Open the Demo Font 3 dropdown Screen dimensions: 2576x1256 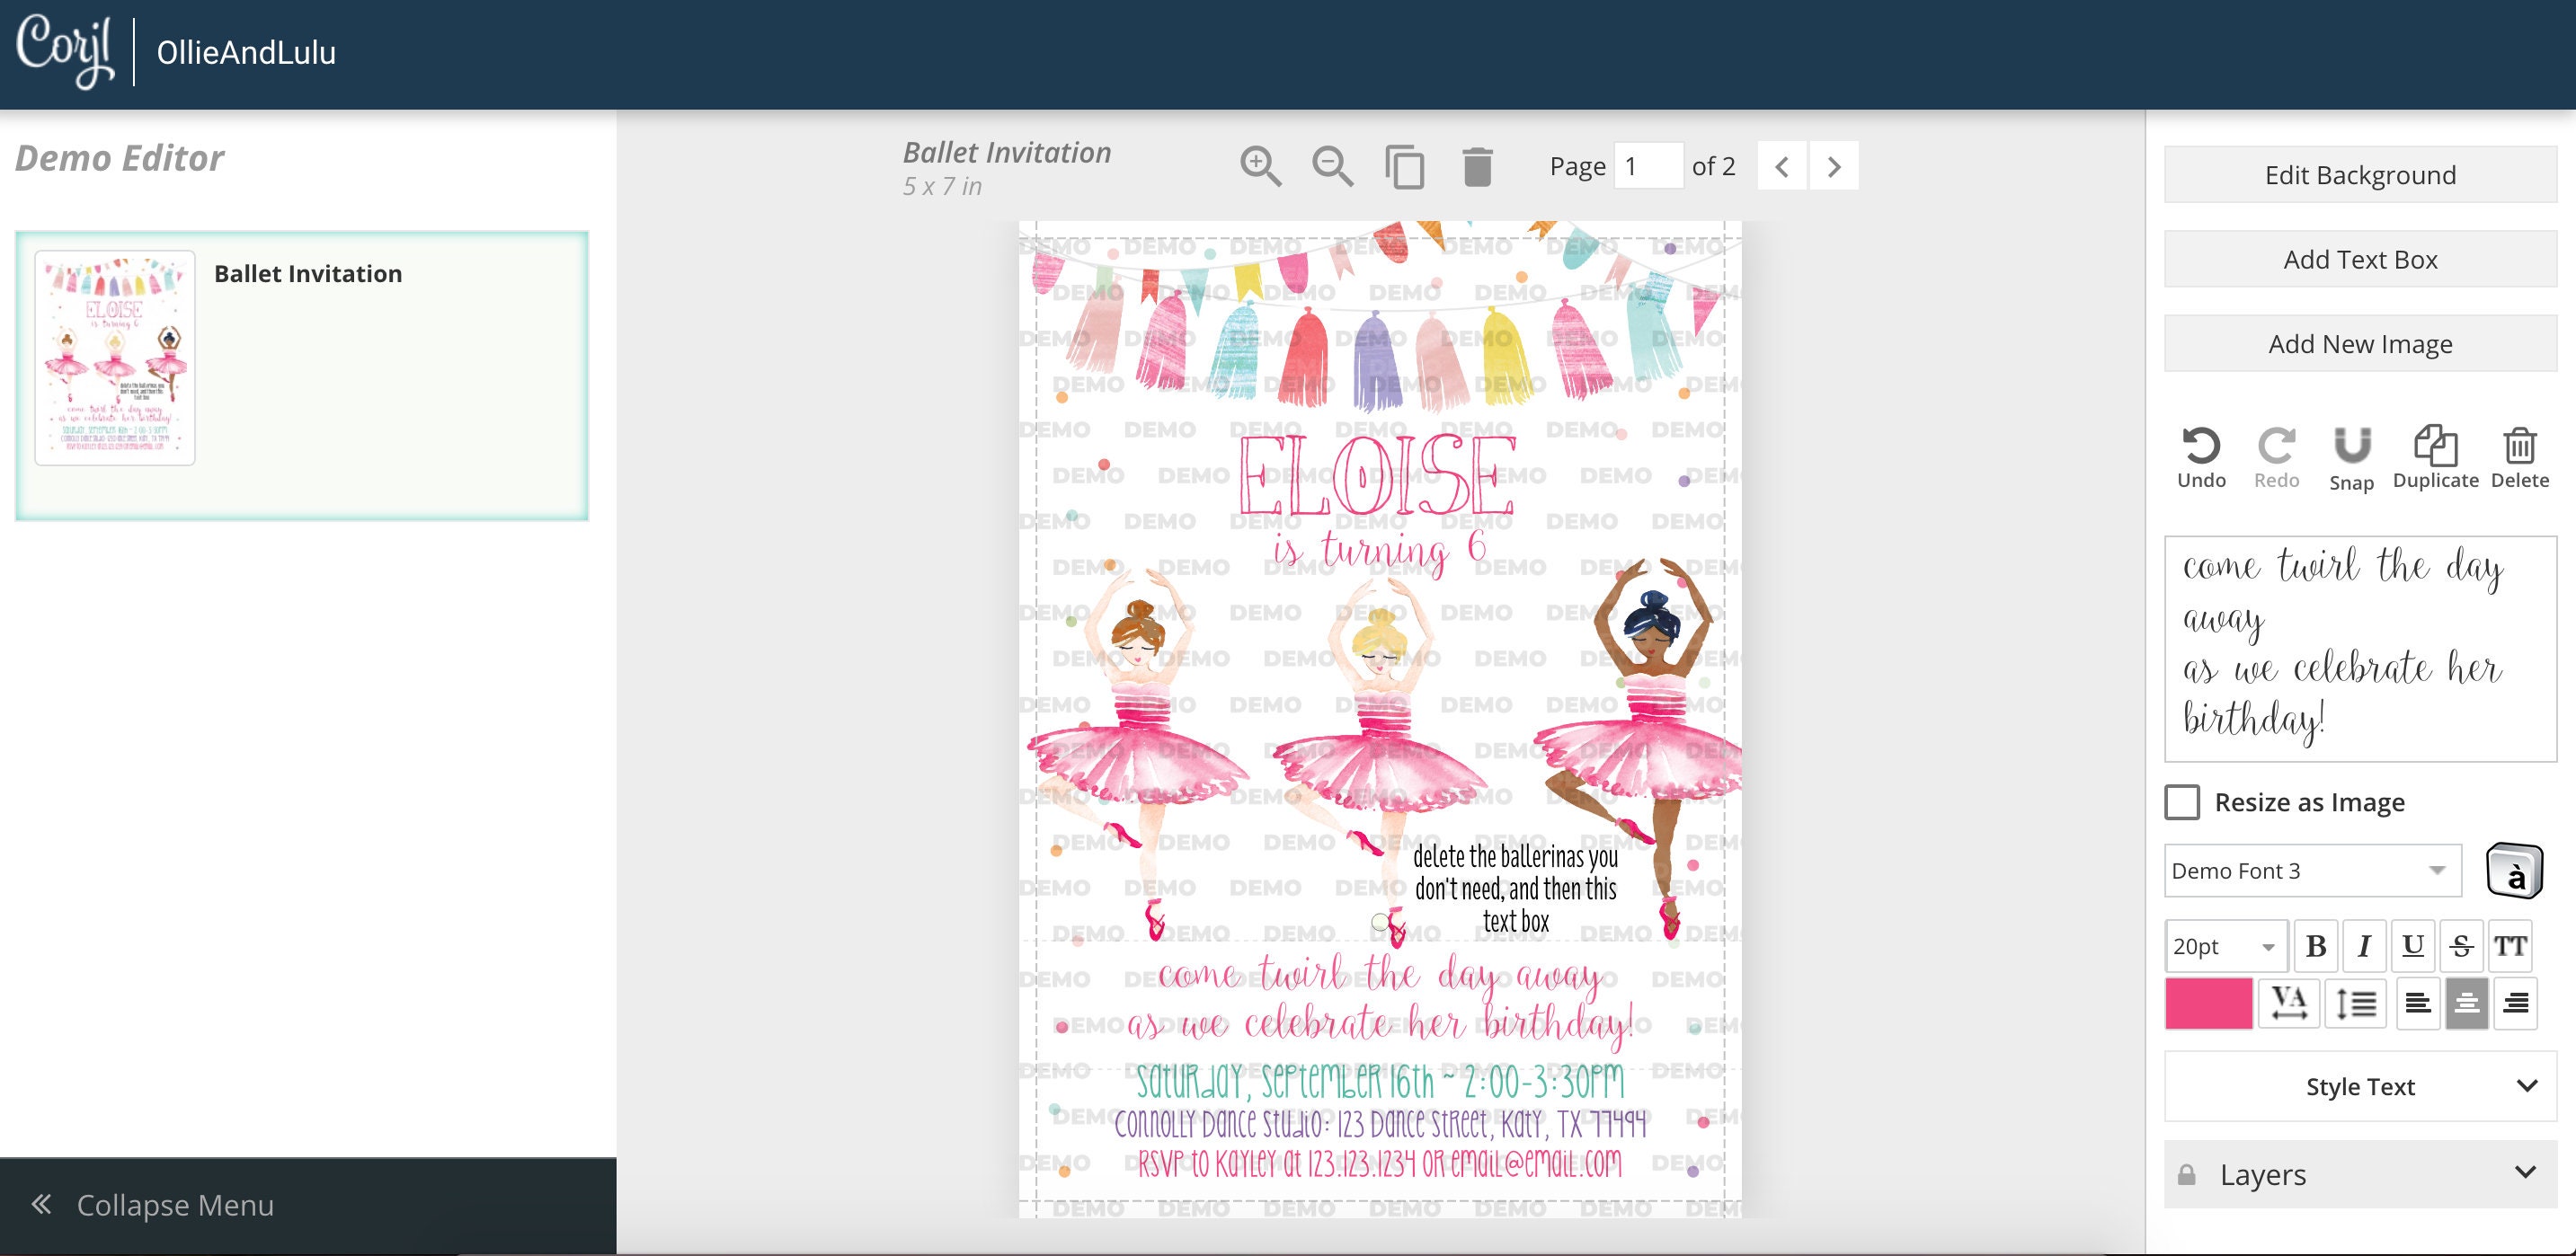(2311, 871)
